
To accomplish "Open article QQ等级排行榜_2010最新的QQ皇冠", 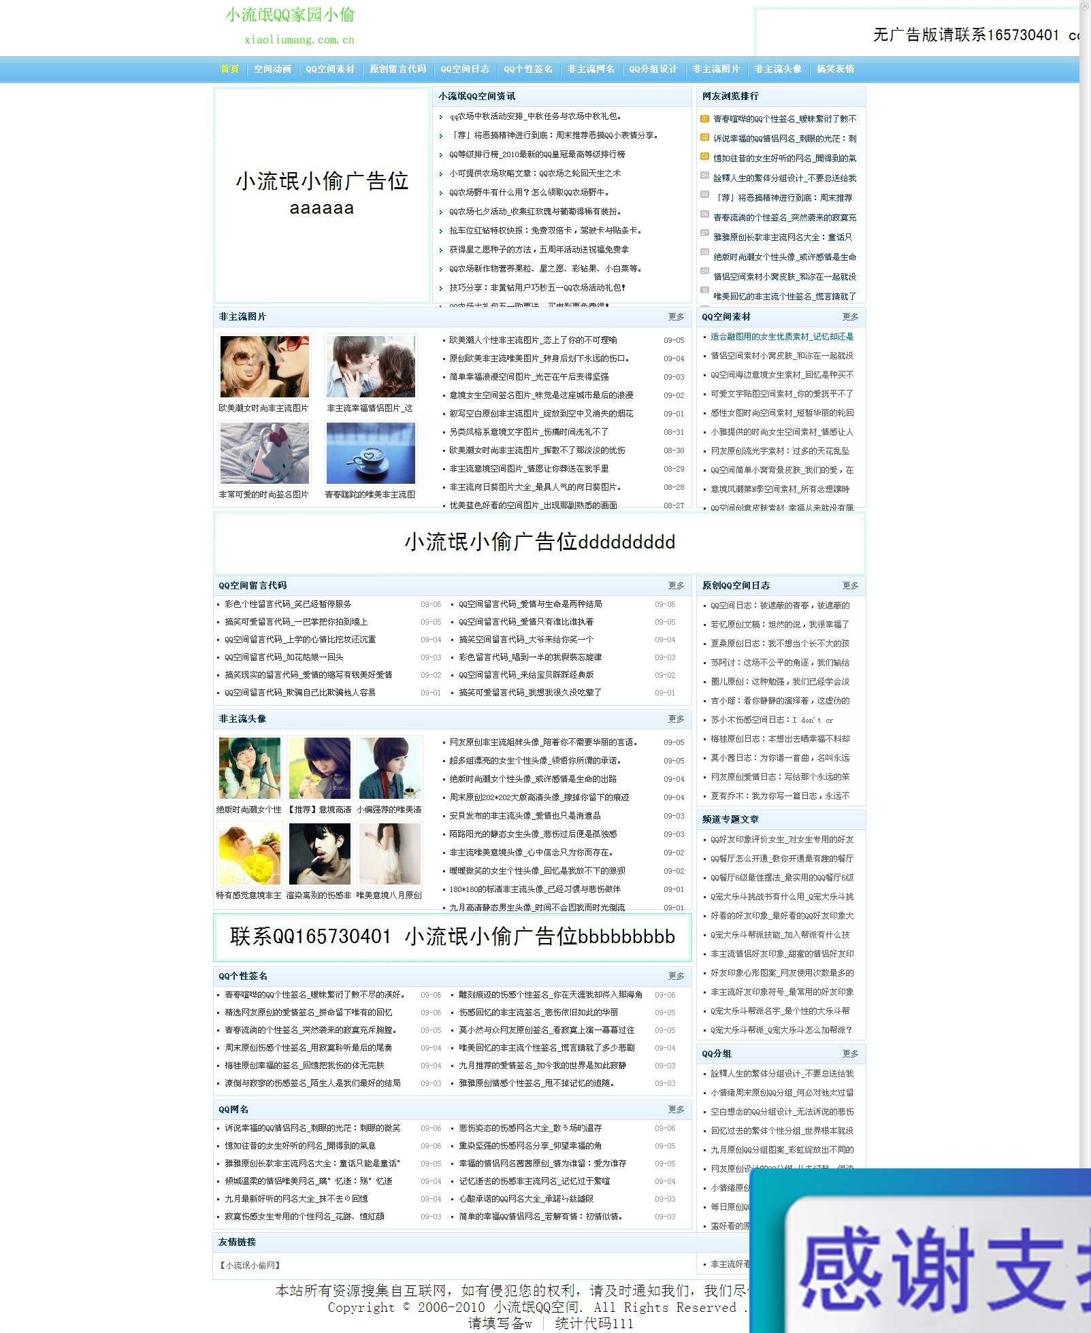I will pyautogui.click(x=537, y=154).
